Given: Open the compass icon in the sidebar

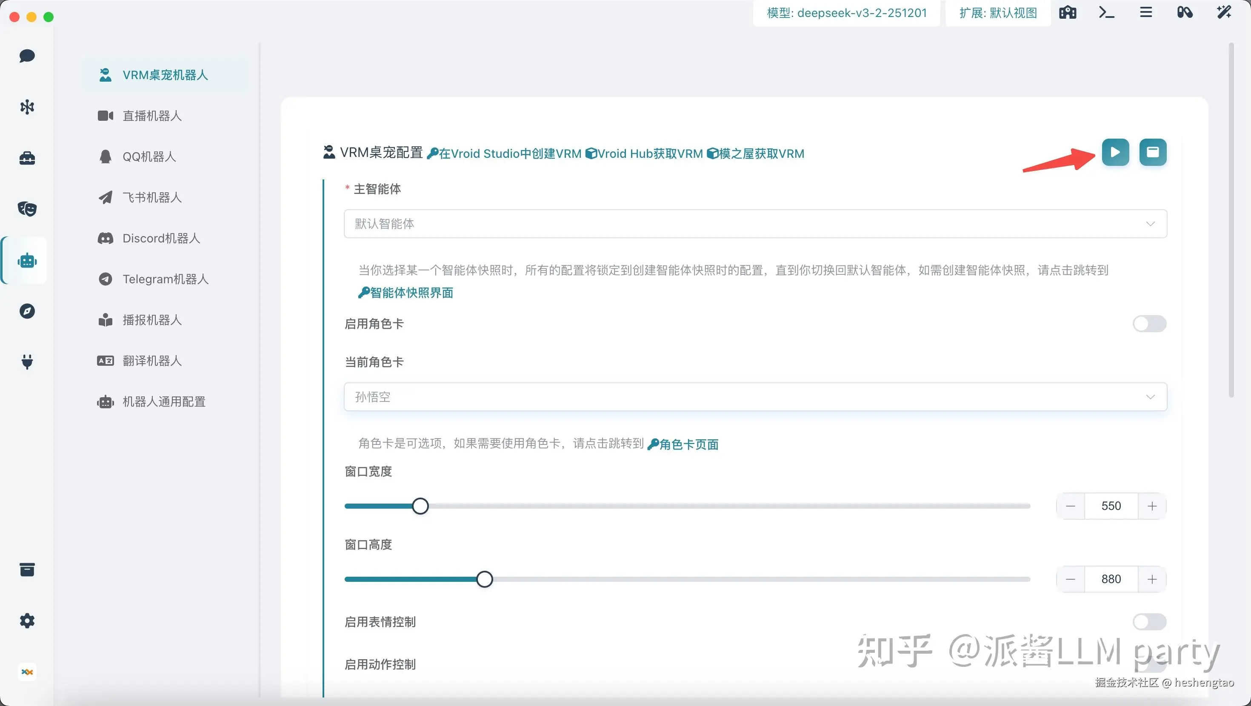Looking at the screenshot, I should [x=27, y=311].
